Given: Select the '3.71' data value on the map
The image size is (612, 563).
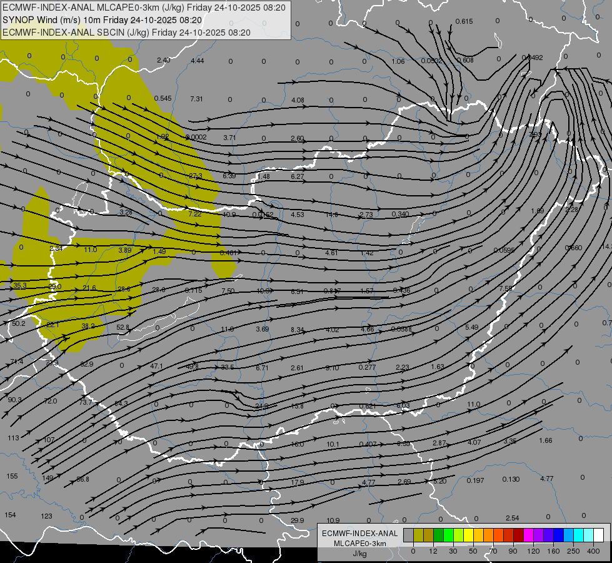Looking at the screenshot, I should pos(229,138).
